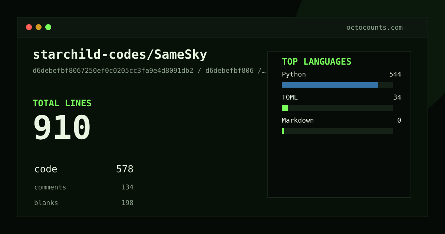Select the code count 578

point(125,169)
